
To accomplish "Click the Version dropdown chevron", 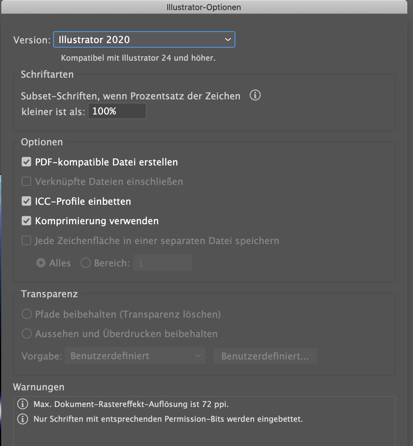I will (227, 39).
